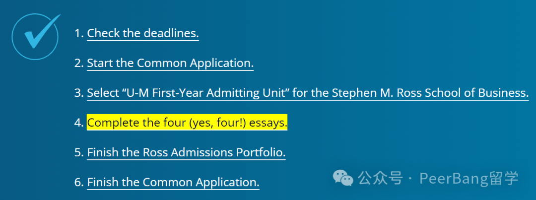
Task: Click list number 6 before Finish the Common Application
Action: pos(78,182)
